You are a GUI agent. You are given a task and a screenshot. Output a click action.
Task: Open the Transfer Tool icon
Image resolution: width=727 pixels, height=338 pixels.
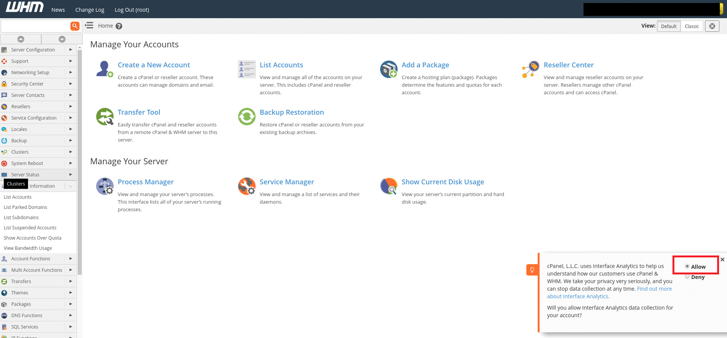tap(105, 117)
